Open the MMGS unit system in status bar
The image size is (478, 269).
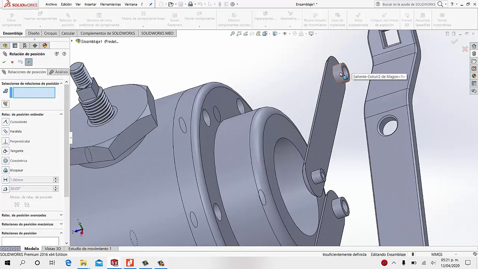[437, 254]
